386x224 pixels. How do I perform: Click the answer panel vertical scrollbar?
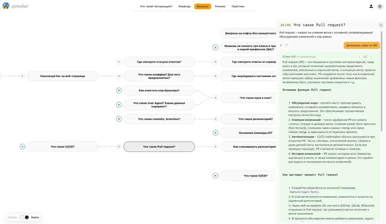coord(382,81)
